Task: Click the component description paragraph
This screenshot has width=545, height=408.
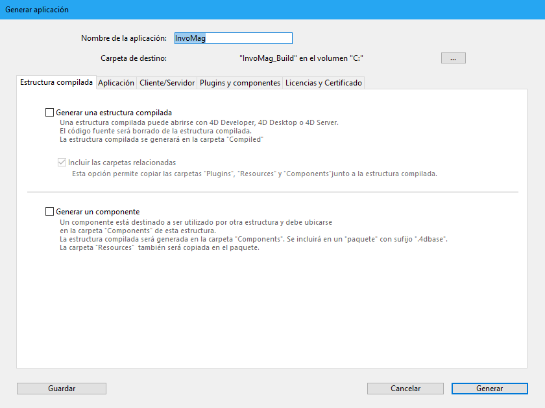Action: (x=253, y=235)
